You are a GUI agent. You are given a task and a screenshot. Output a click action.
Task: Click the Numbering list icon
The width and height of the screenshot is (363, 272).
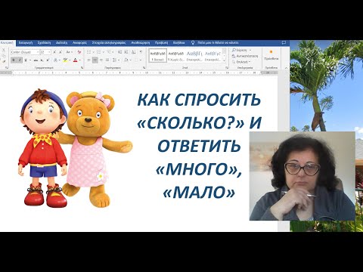point(99,52)
